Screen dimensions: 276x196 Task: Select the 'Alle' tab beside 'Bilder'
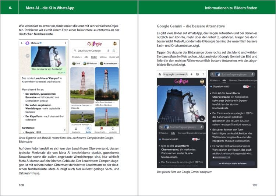pos(86,57)
